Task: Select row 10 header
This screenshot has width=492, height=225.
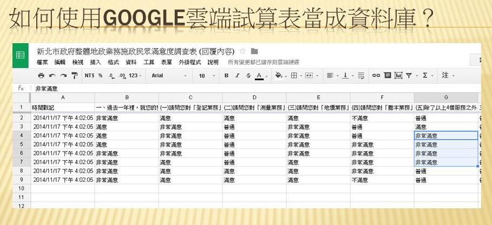Action: click(x=21, y=188)
